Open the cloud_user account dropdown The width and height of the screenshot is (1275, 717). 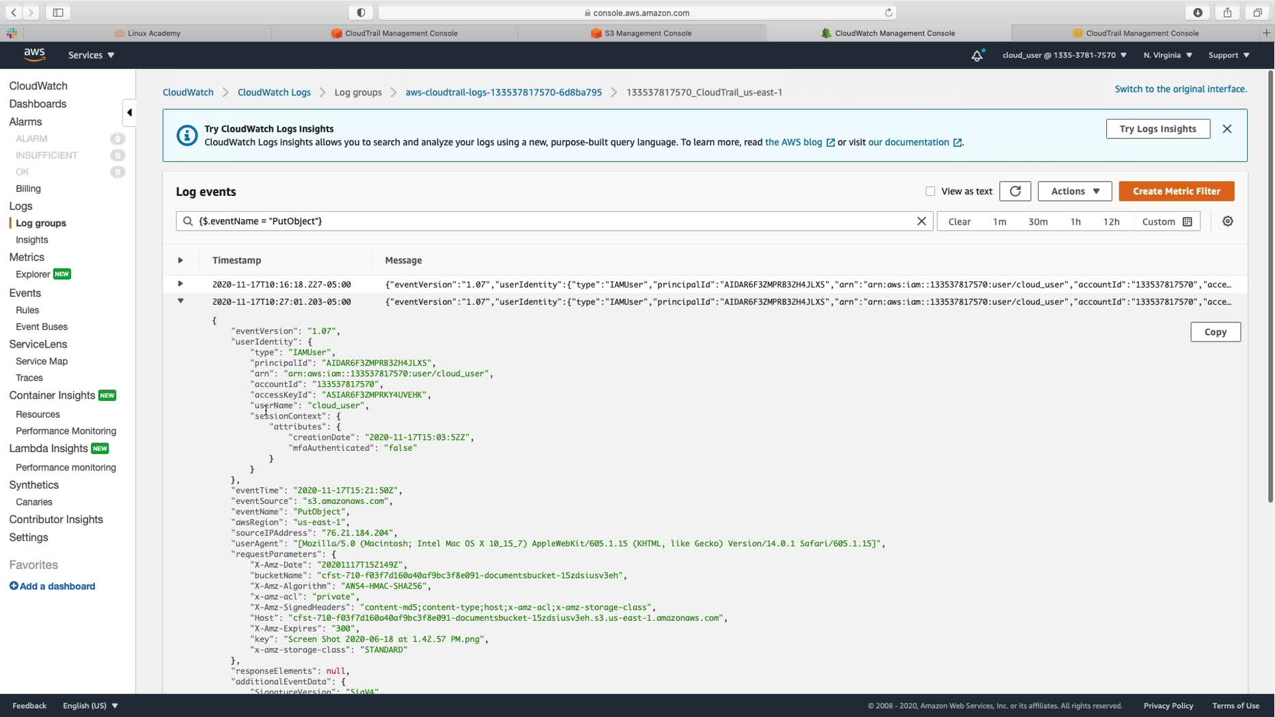click(1064, 55)
